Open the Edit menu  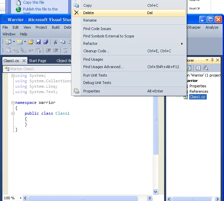16,27
